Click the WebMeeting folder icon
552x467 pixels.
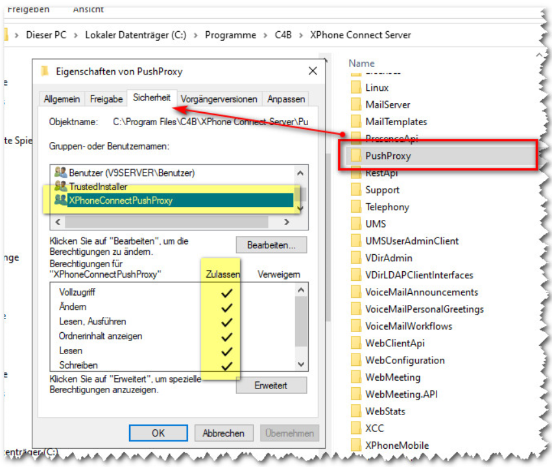[356, 377]
